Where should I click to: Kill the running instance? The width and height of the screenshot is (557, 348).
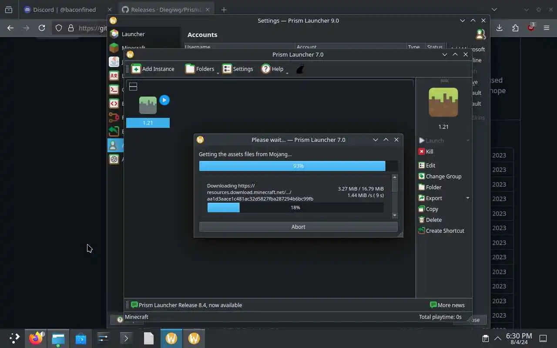pyautogui.click(x=426, y=151)
